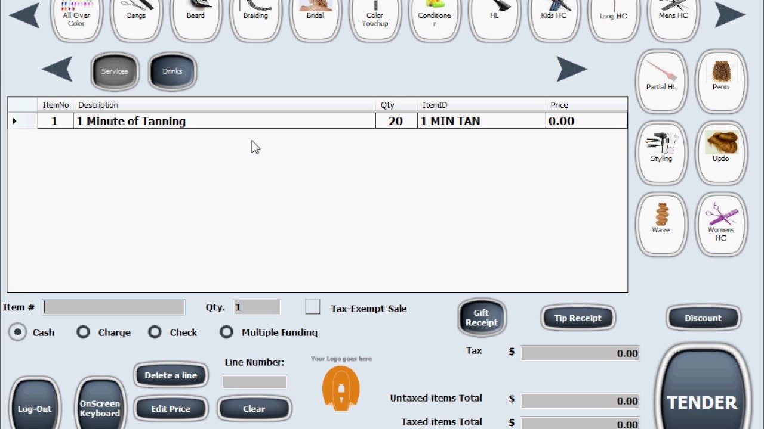Show previous category page arrow
This screenshot has width=764, height=429.
click(x=57, y=69)
